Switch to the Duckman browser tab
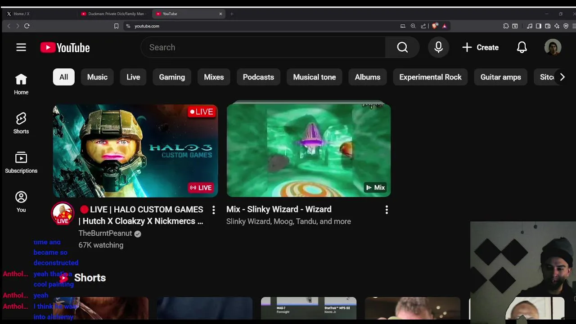Viewport: 576px width, 324px height. coord(114,14)
